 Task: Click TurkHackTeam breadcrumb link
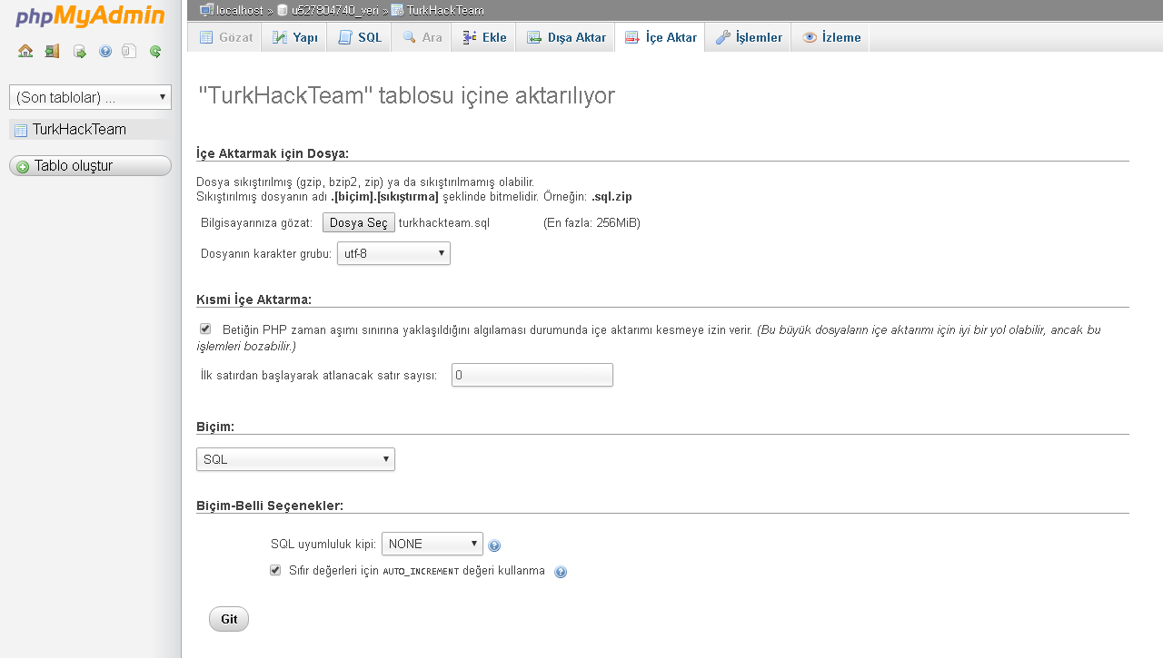[x=445, y=10]
